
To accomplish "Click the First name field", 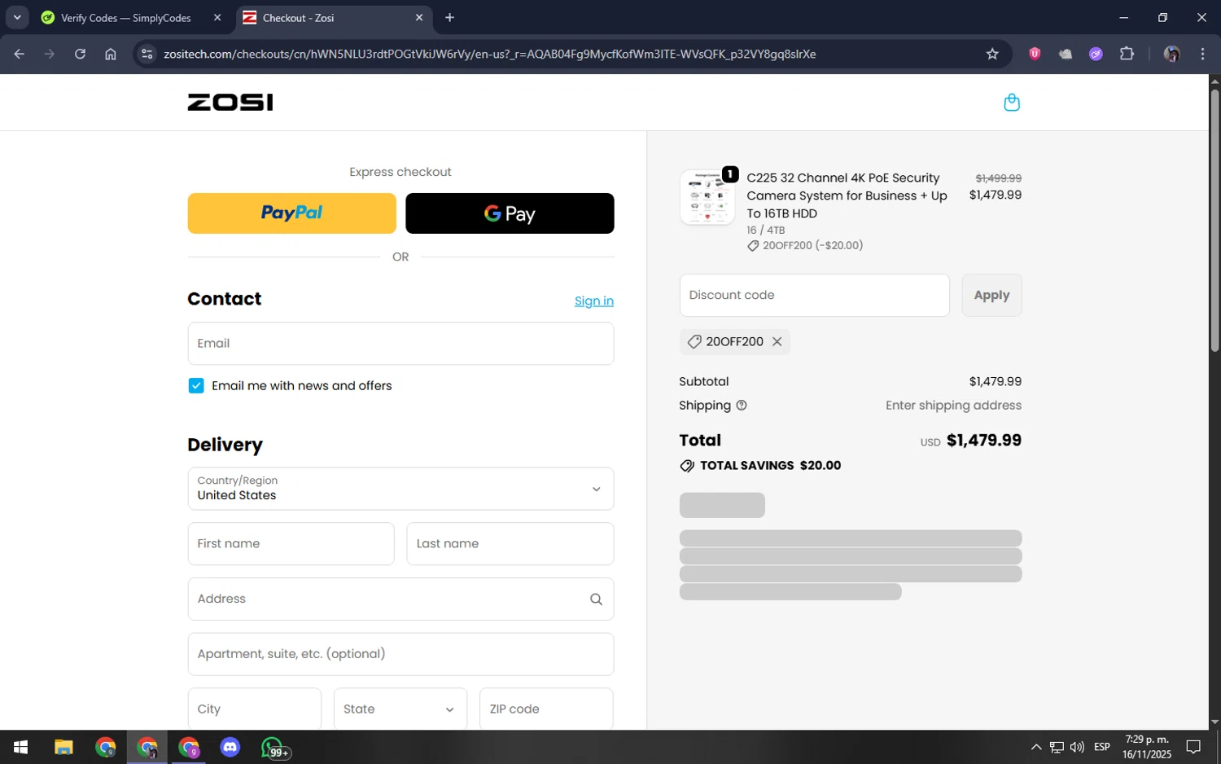I will tap(291, 544).
